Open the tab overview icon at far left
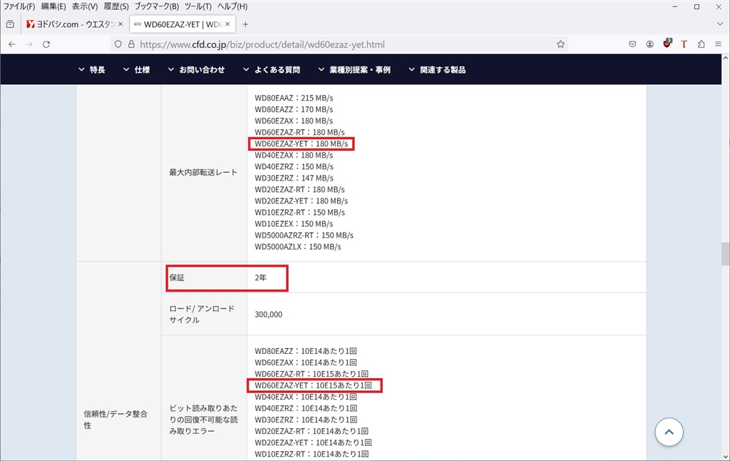 point(10,24)
